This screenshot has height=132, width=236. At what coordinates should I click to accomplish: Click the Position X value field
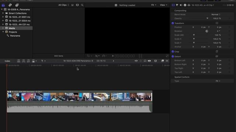point(203,27)
